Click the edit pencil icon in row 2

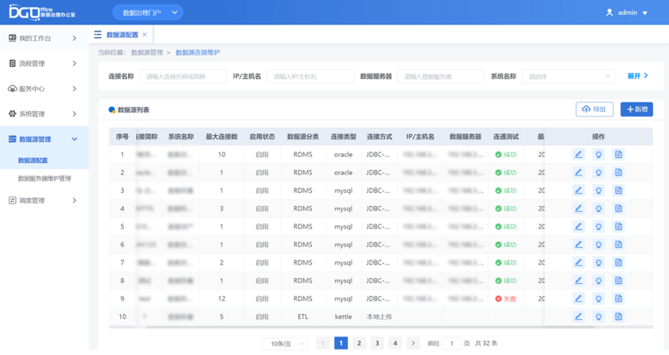tap(578, 173)
